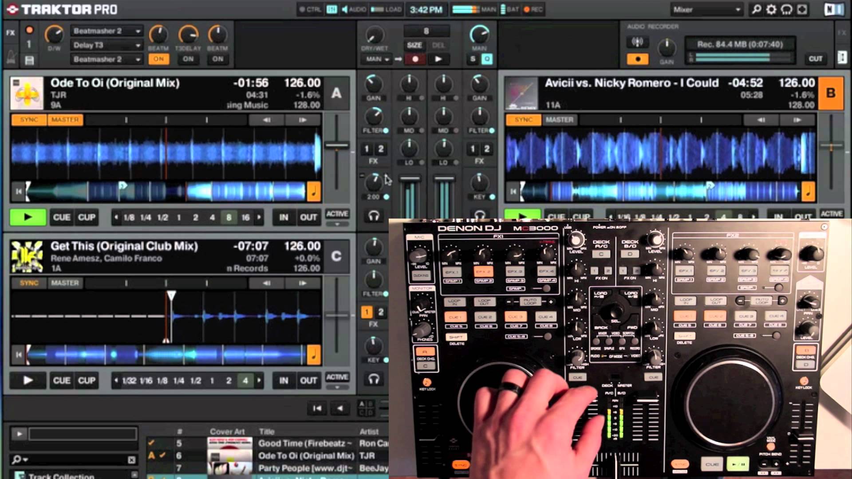The height and width of the screenshot is (479, 852).
Task: Toggle the BEATM effect ON button
Action: click(158, 59)
